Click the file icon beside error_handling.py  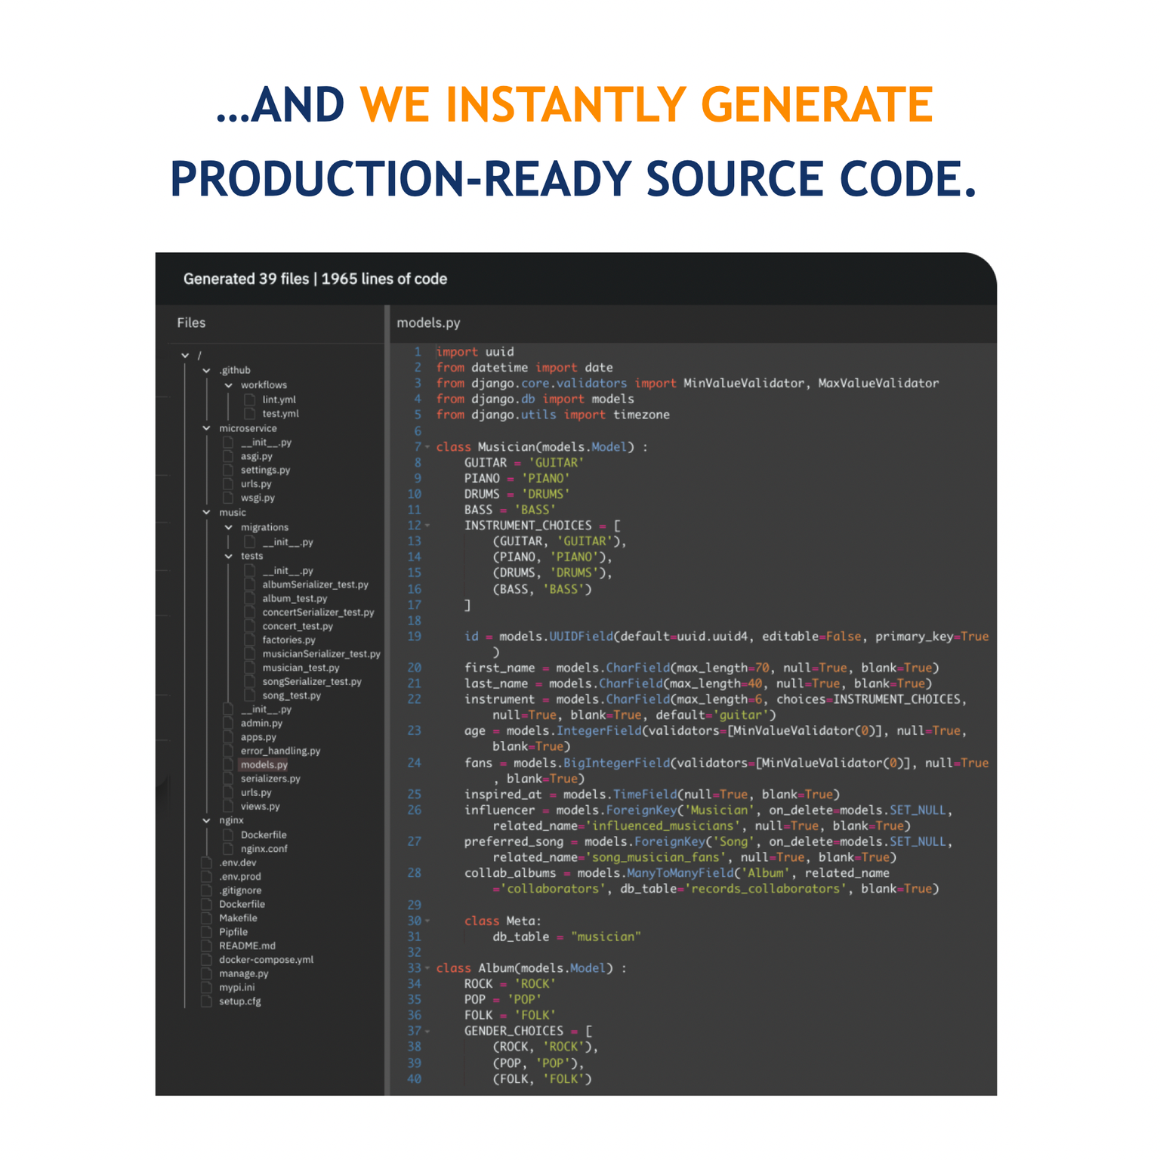(x=227, y=751)
